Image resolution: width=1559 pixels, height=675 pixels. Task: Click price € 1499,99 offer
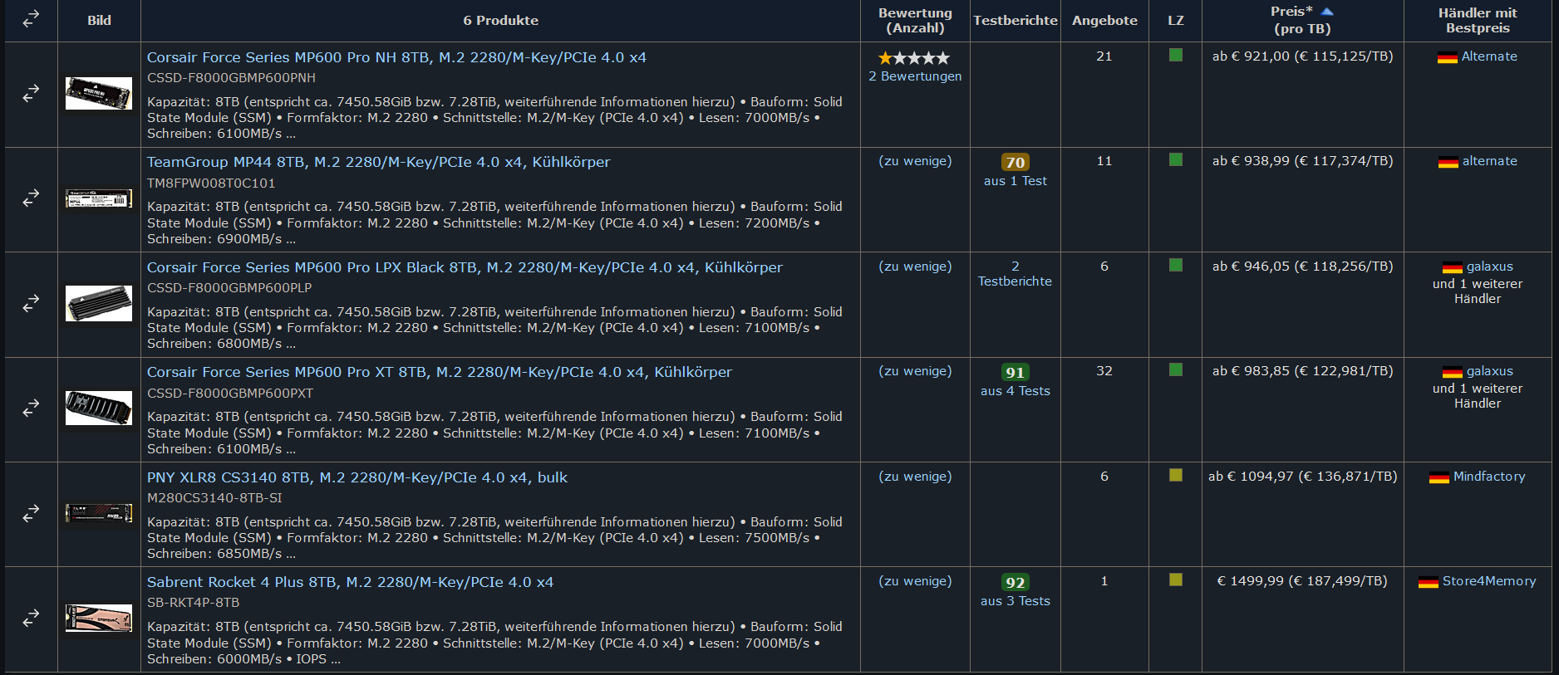(1302, 581)
